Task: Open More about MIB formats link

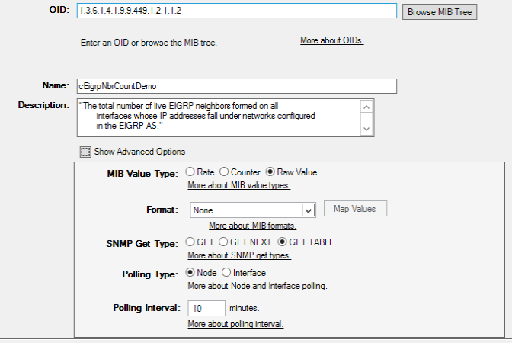Action: [253, 226]
